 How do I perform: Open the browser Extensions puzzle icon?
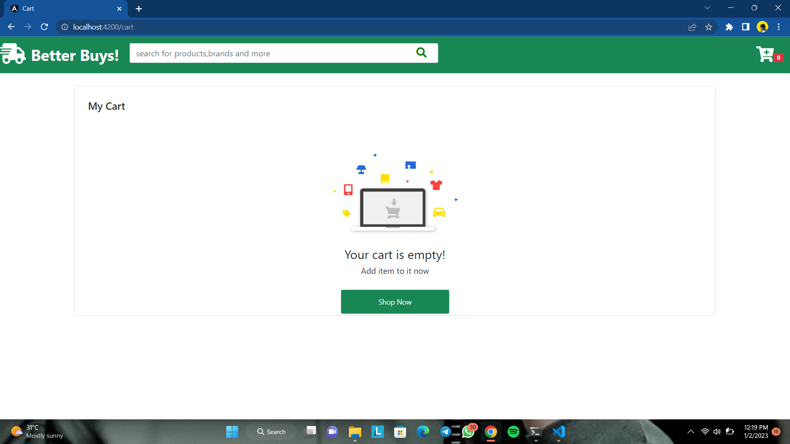click(729, 27)
